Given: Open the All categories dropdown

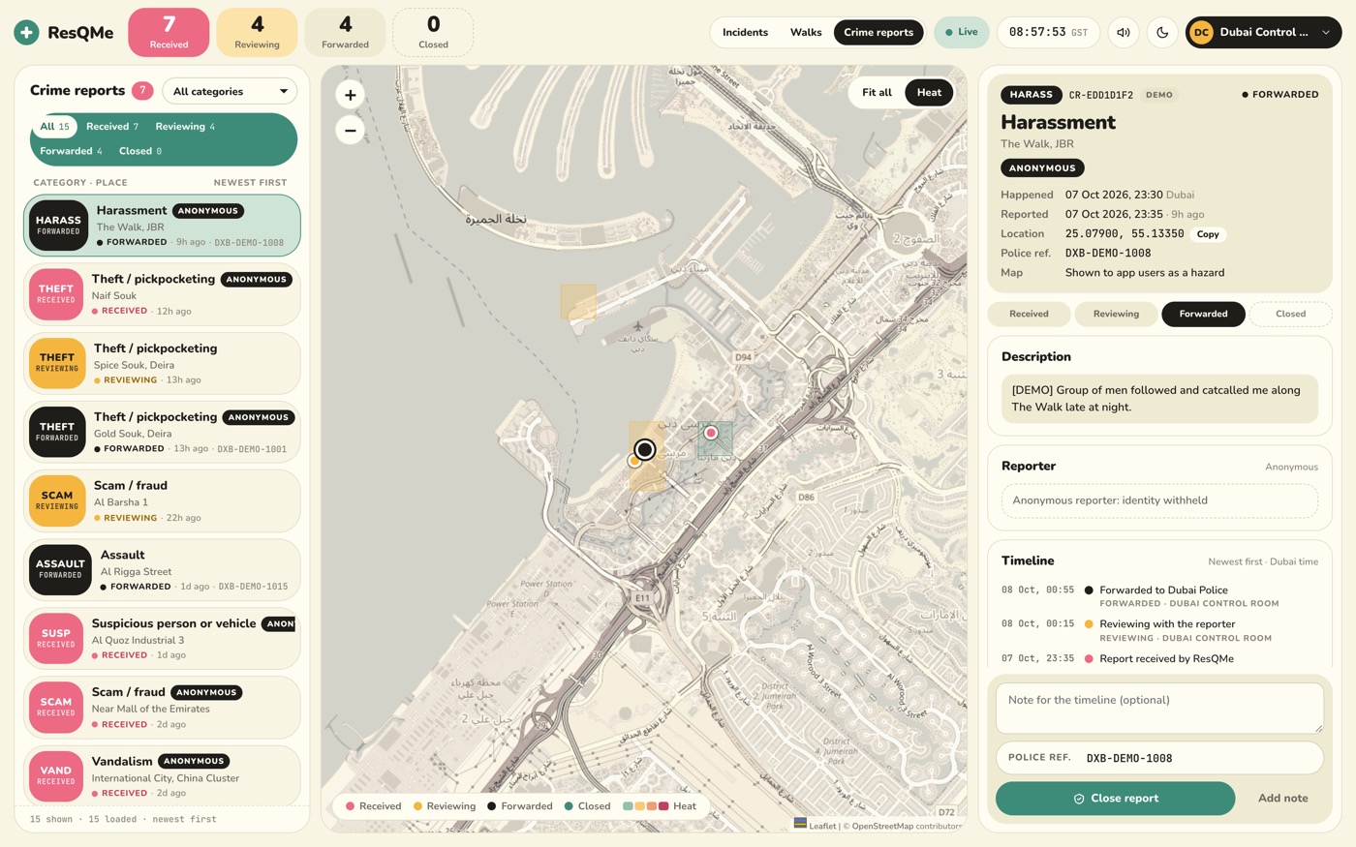Looking at the screenshot, I should point(230,91).
